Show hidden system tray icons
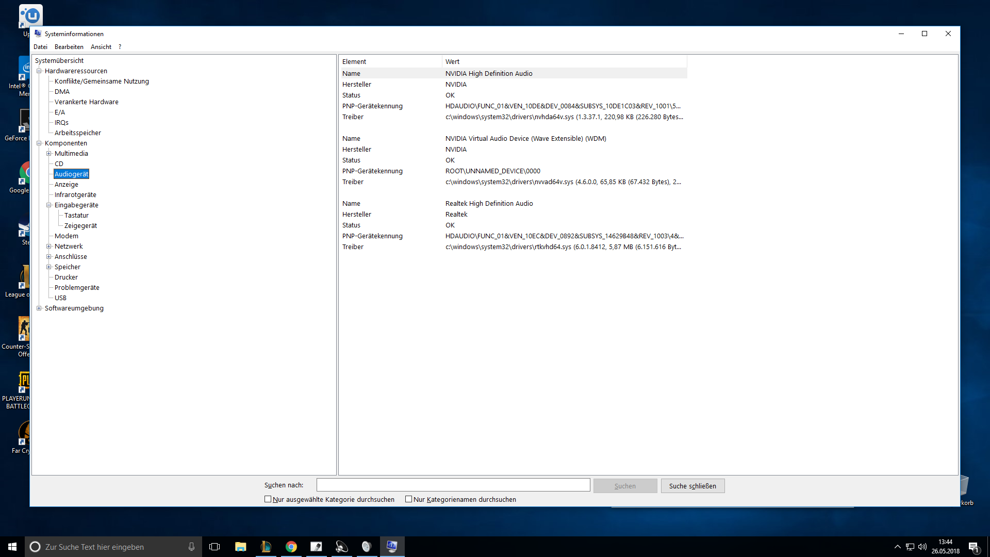 (897, 547)
